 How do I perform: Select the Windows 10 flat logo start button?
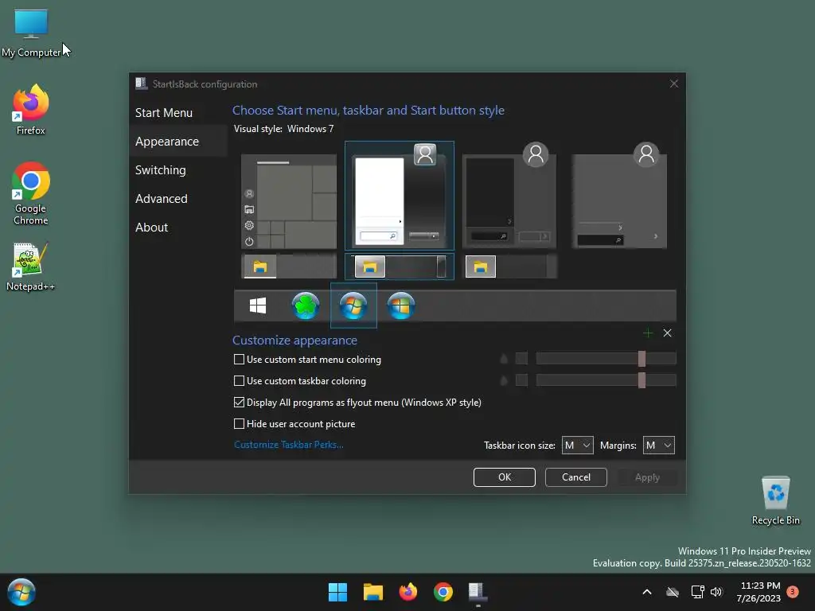tap(258, 305)
